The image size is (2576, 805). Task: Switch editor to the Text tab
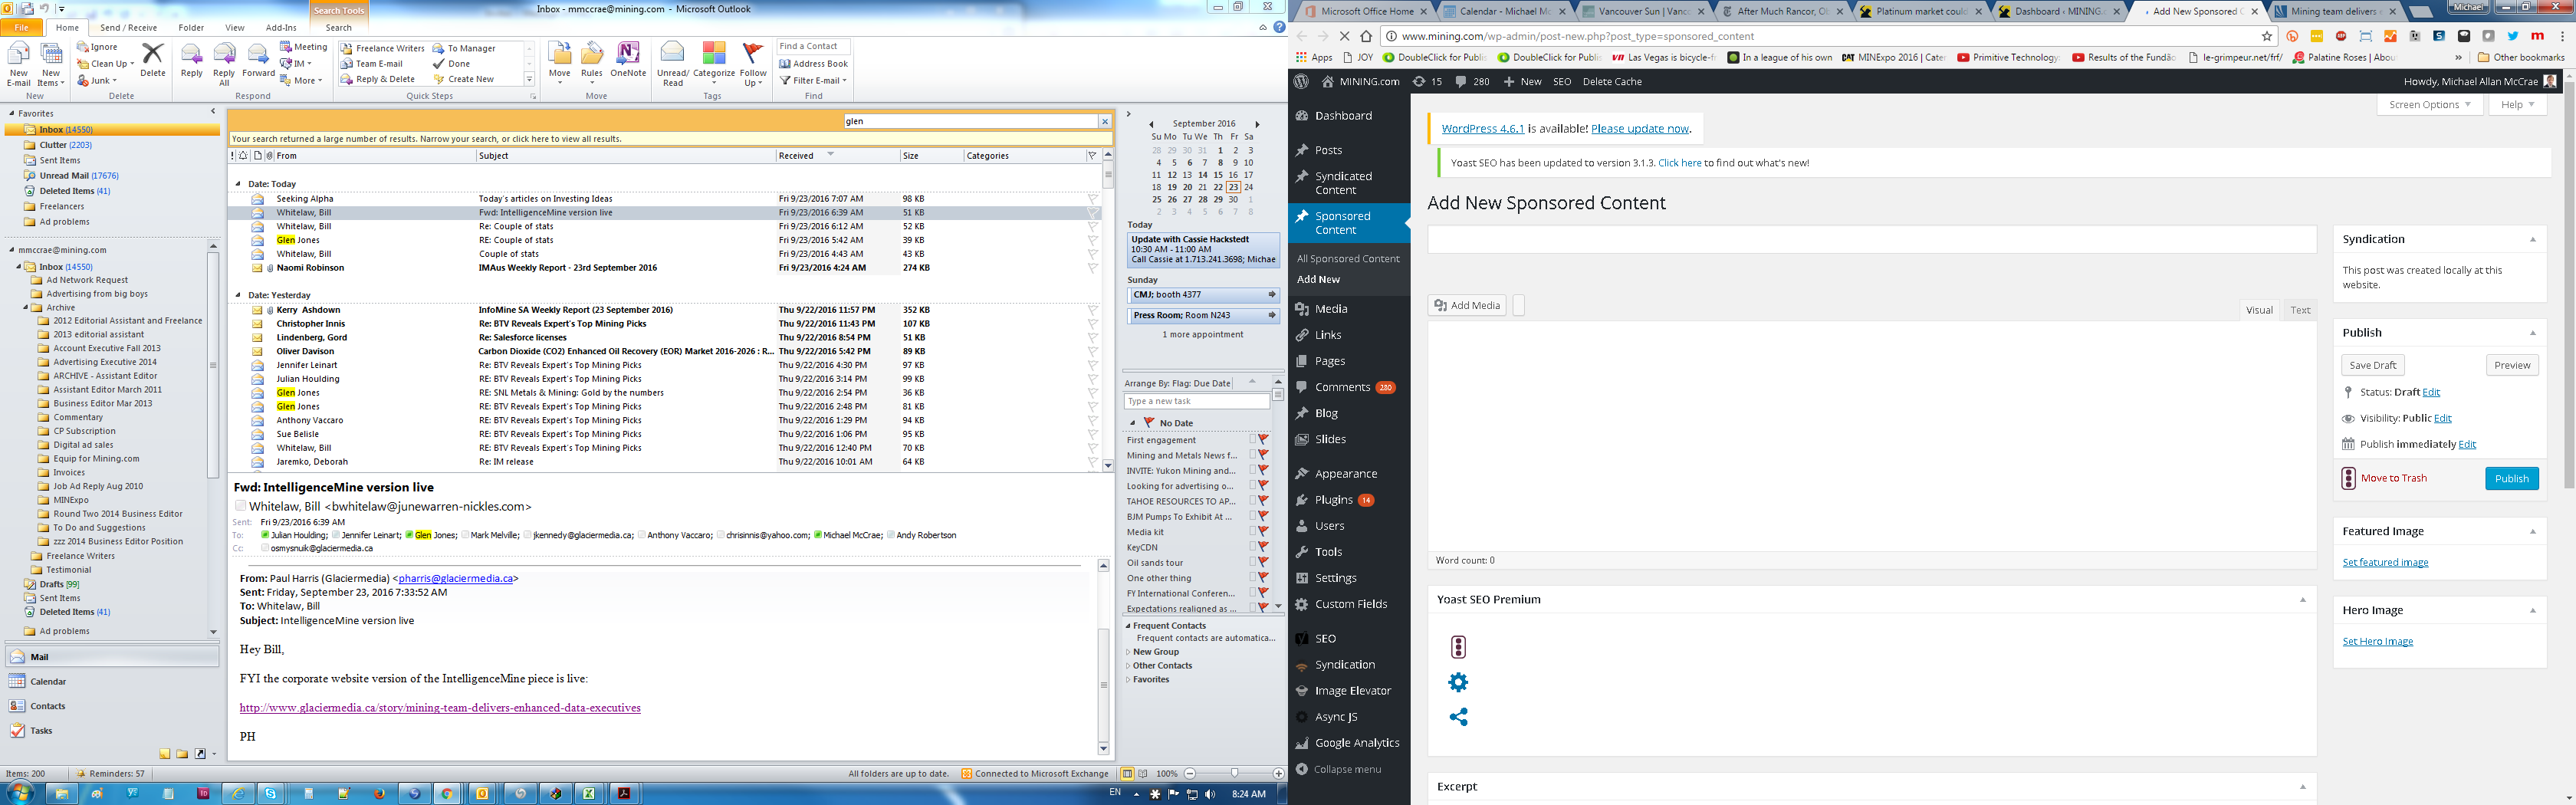coord(2300,310)
